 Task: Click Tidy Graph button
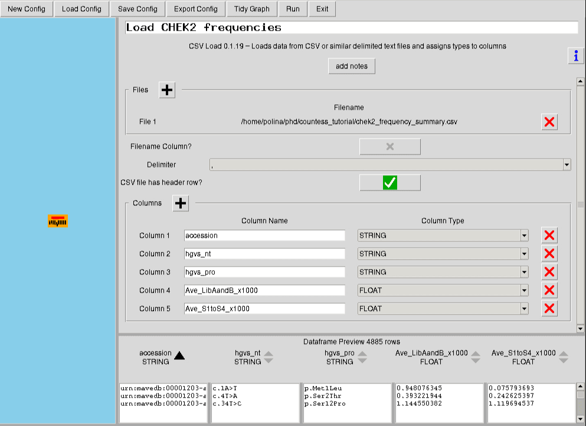[252, 9]
